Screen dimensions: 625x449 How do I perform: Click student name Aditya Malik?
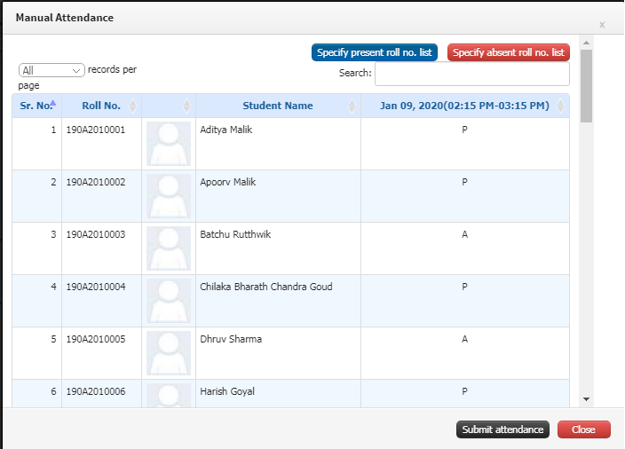tap(226, 130)
